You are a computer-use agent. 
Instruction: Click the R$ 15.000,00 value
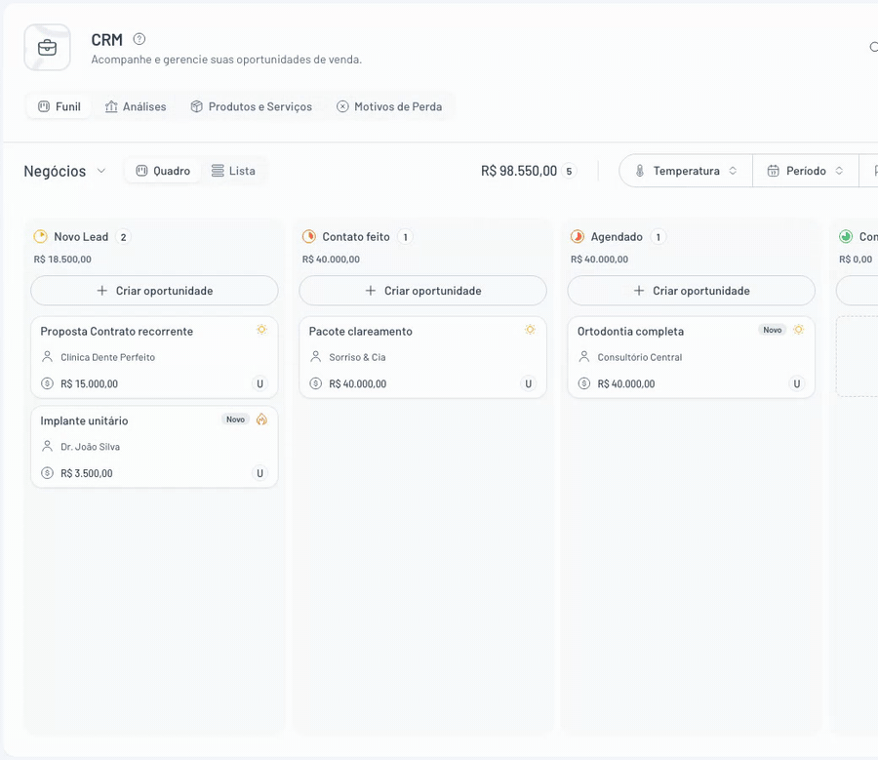[89, 383]
